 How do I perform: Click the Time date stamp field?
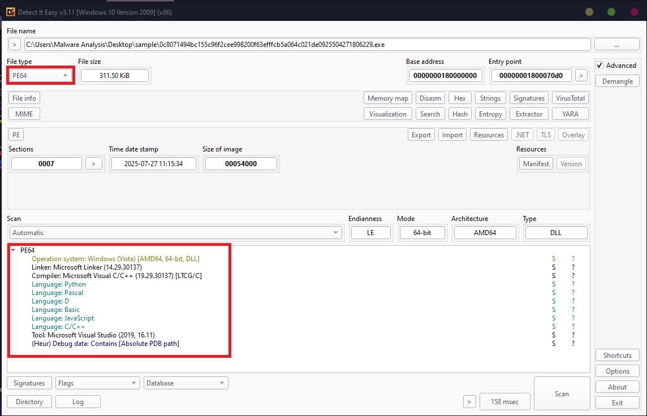pos(153,164)
